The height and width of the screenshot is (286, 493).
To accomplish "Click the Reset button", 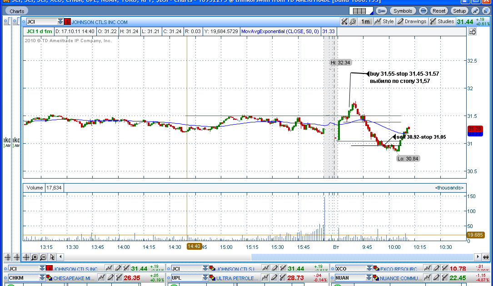I will [438, 11].
